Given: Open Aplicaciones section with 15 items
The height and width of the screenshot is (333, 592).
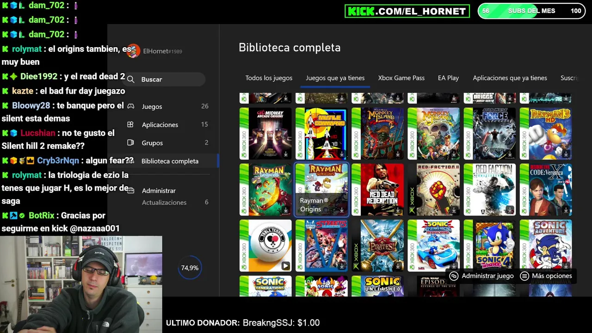Looking at the screenshot, I should coord(167,124).
